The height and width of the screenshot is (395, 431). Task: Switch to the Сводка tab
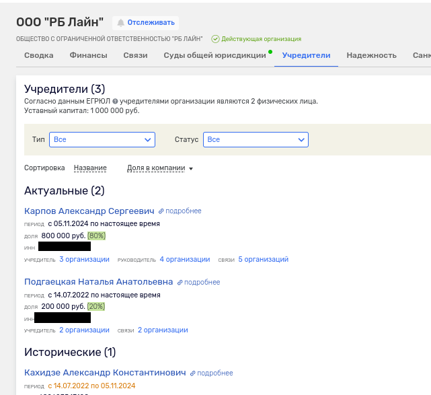click(x=39, y=55)
